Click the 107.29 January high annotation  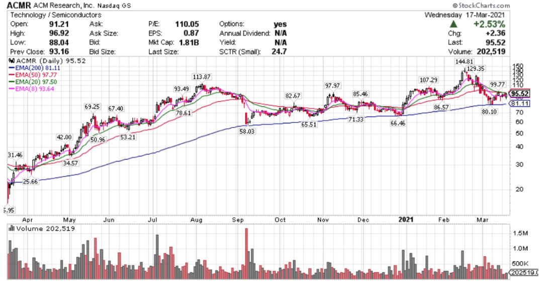tap(428, 80)
